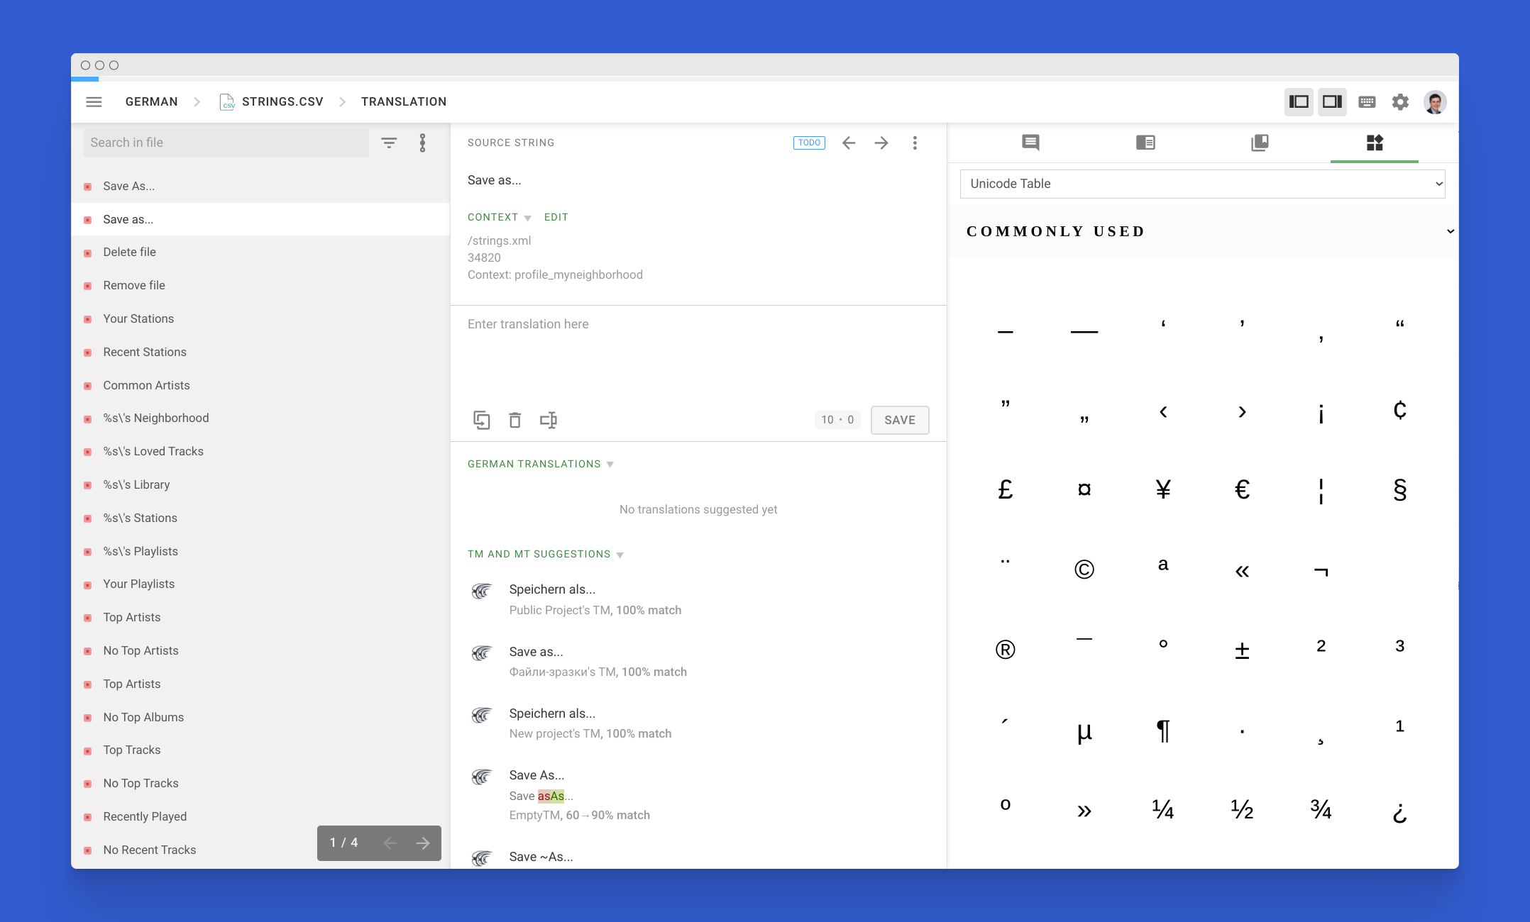The image size is (1530, 922).
Task: Insert the inverted question mark
Action: point(1399,812)
